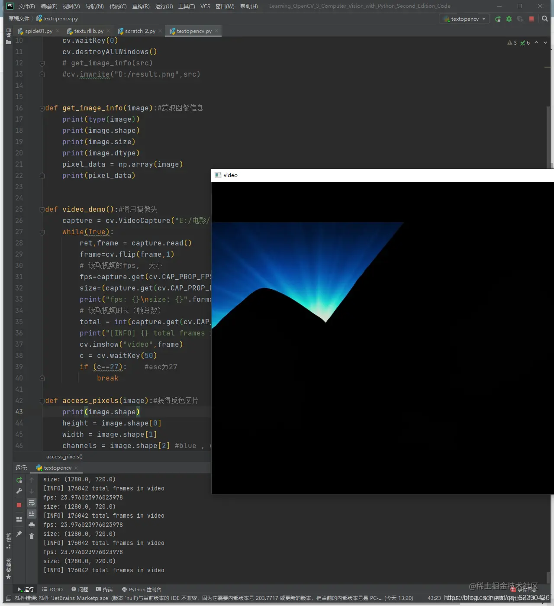Open run configuration wrench in Run panel

19,491
